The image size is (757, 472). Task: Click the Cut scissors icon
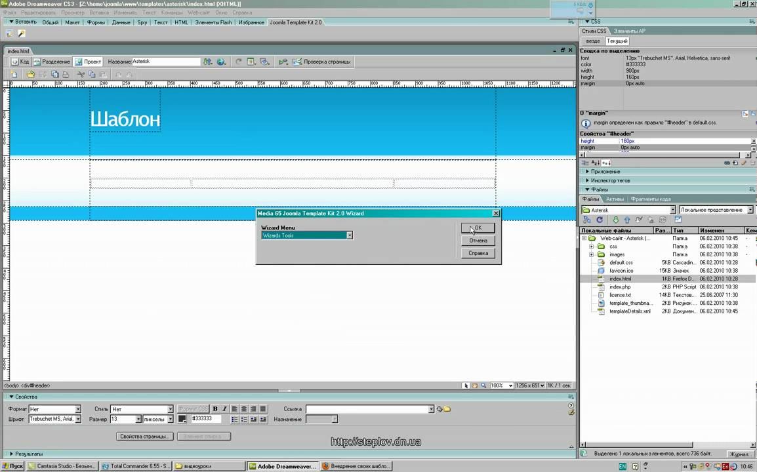[x=81, y=74]
